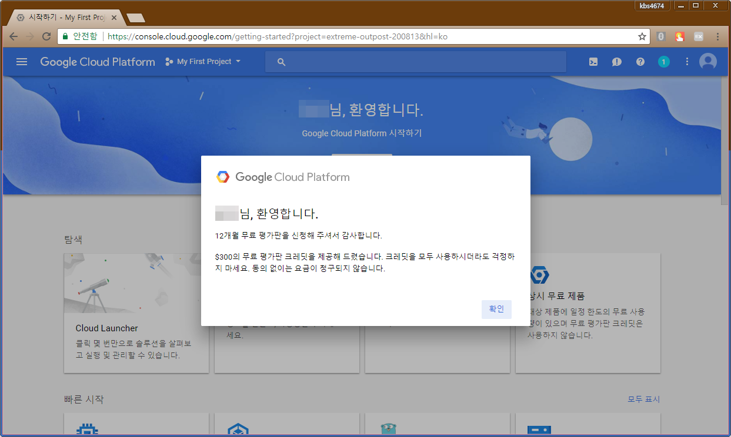
Task: Open the My First Project selector dropdown
Action: (203, 62)
